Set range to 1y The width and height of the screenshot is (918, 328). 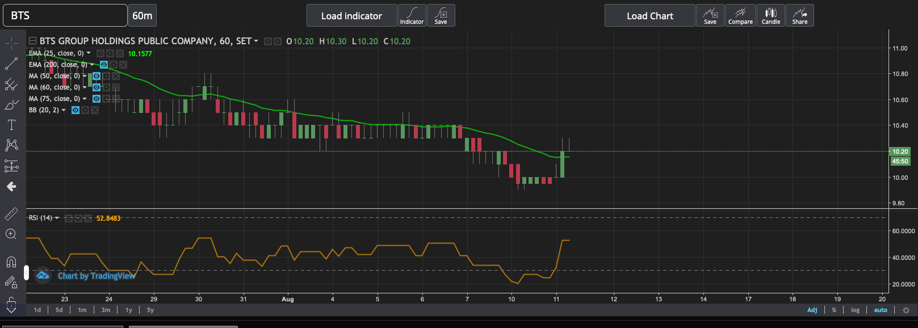click(129, 310)
